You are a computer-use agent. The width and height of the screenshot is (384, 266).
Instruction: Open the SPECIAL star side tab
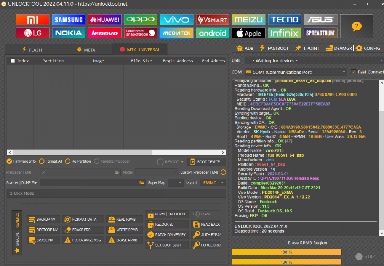point(17,242)
